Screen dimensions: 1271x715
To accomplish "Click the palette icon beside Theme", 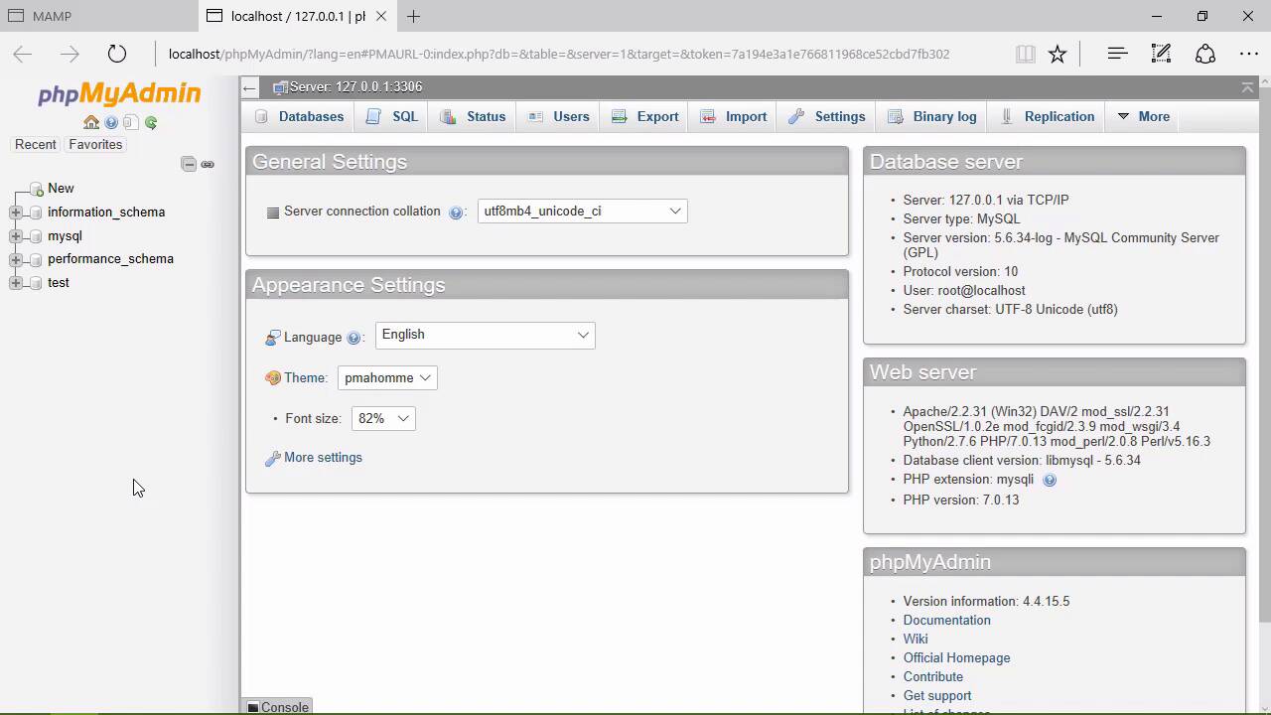I will (x=273, y=378).
